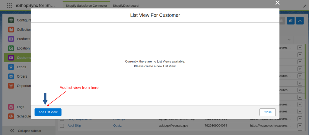This screenshot has height=135, width=309.
Task: Open the row action dropdown for Abel Skip
Action: point(300,126)
